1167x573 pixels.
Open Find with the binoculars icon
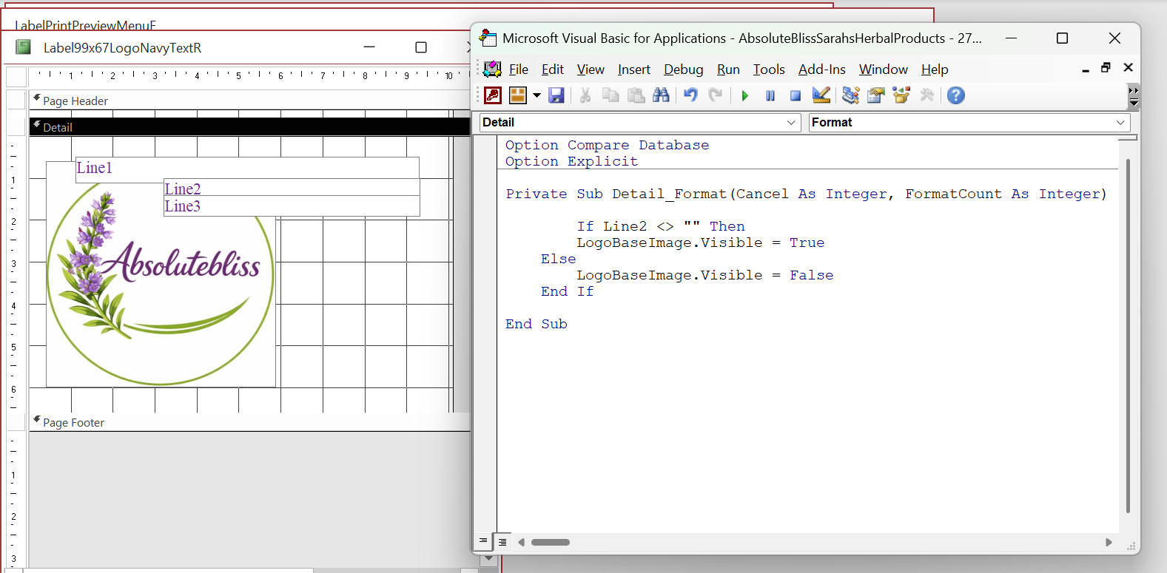[x=661, y=95]
